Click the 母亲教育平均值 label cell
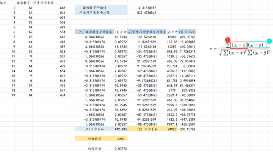273x152 pixels. coord(94,8)
